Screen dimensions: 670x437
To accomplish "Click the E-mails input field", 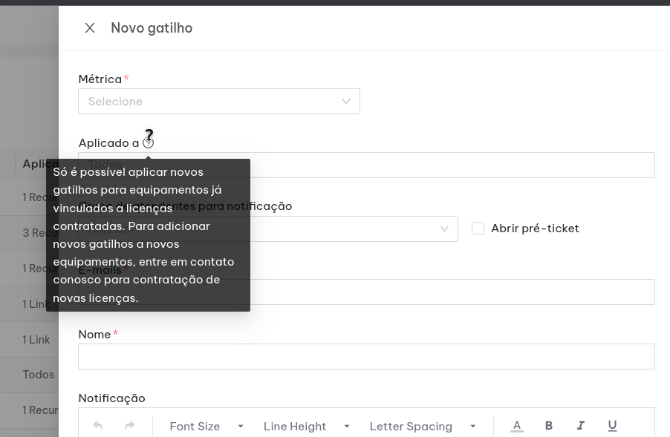I will pos(446,292).
